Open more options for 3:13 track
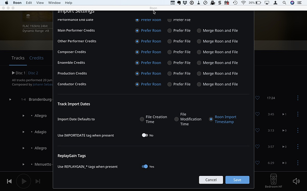Viewport: 307px width, 191px height. [x=298, y=130]
